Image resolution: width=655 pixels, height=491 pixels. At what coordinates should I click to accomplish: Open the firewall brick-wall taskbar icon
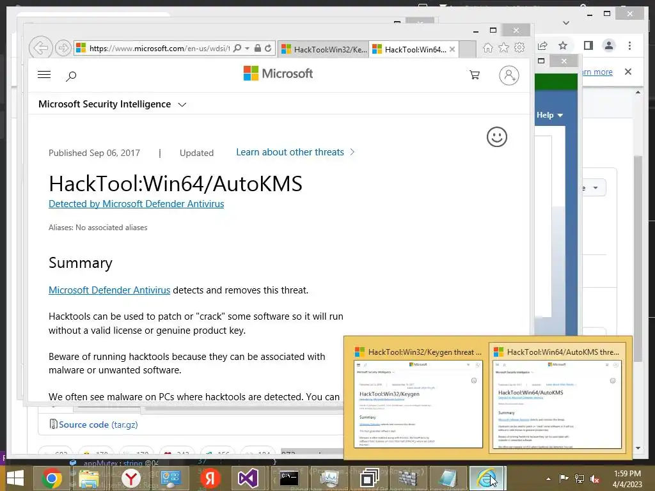click(x=407, y=478)
